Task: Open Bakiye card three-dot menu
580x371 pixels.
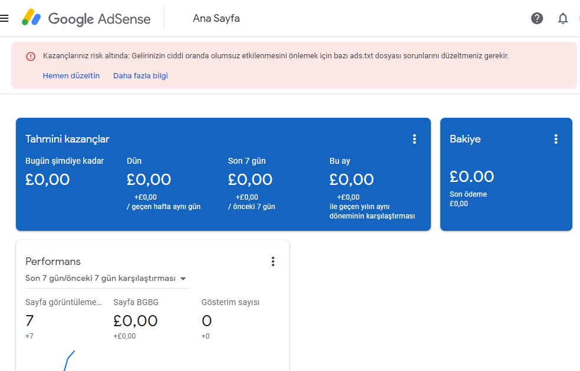Action: pos(556,139)
